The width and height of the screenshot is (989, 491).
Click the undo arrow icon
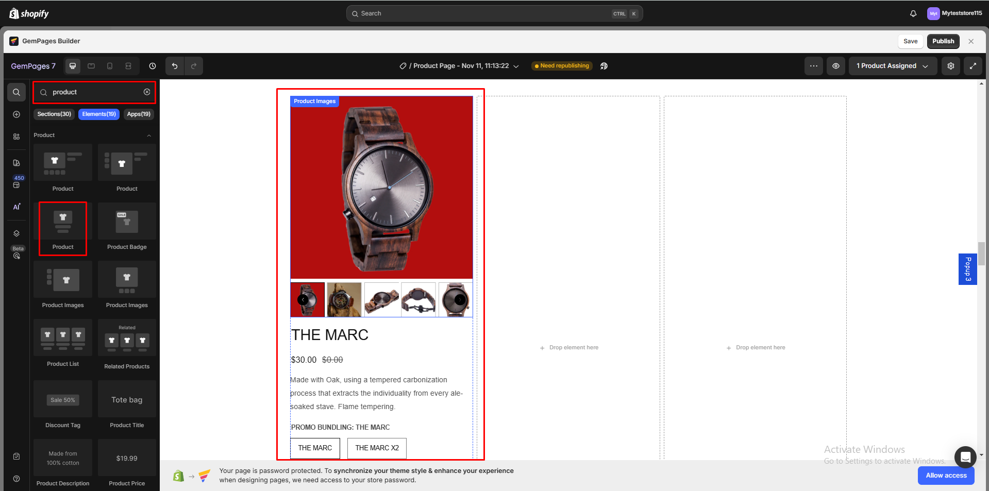[x=175, y=66]
